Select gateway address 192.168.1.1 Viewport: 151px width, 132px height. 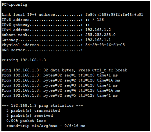coord(98,40)
